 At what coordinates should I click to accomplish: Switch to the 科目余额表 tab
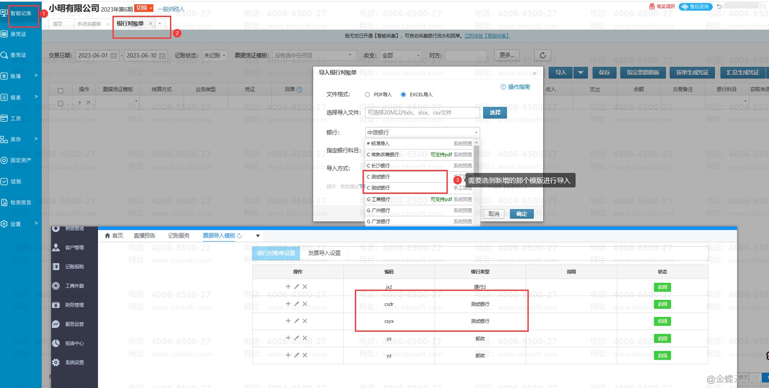coord(89,24)
